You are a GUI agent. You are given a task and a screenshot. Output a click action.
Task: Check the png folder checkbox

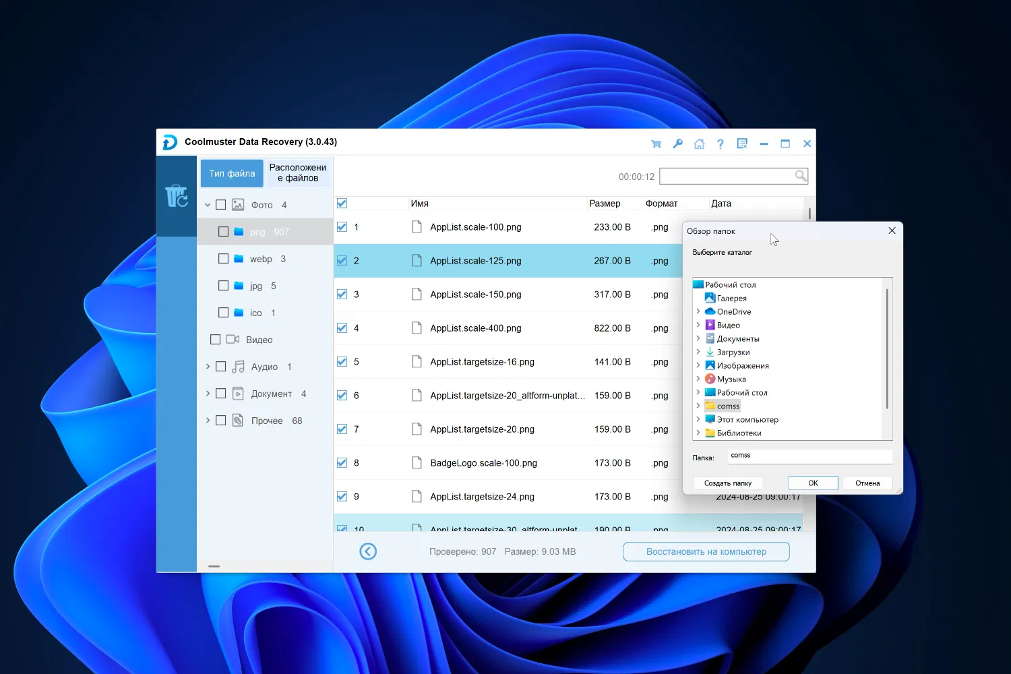point(223,232)
